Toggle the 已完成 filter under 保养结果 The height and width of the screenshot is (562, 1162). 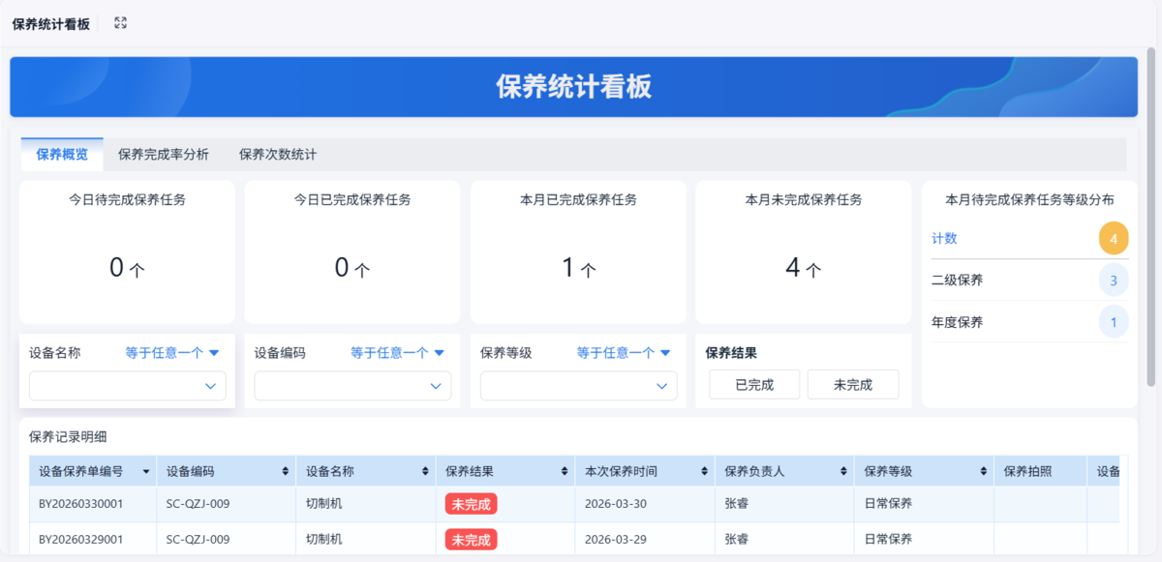(x=754, y=385)
